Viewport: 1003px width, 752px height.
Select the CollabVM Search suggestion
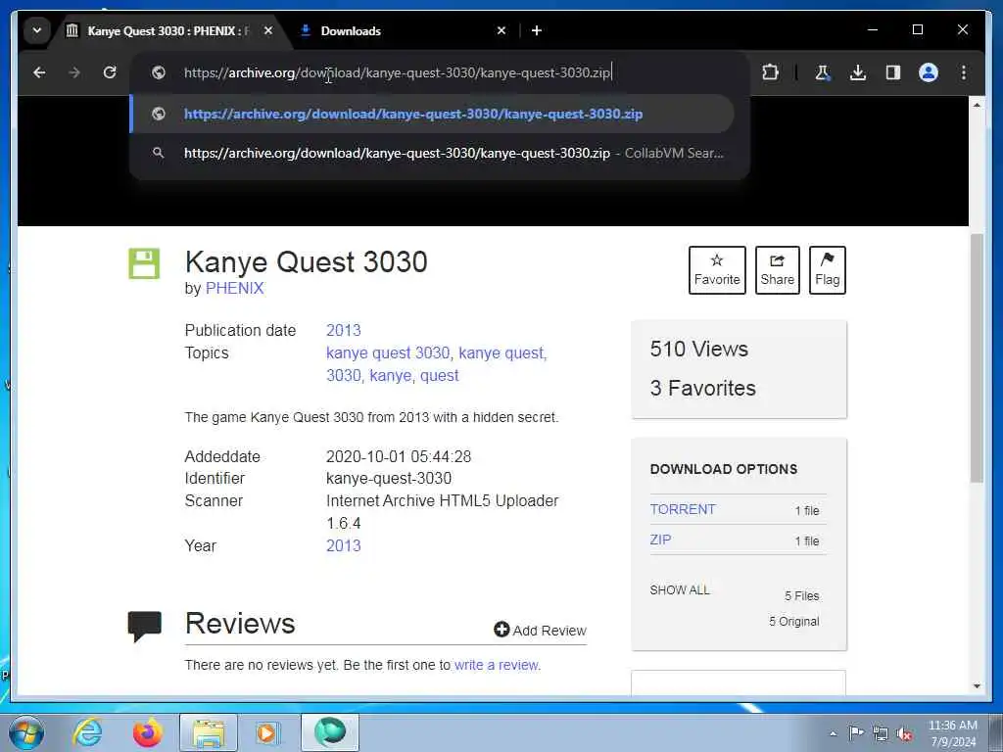(432, 153)
